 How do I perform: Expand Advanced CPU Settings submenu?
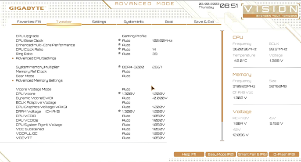click(36, 58)
